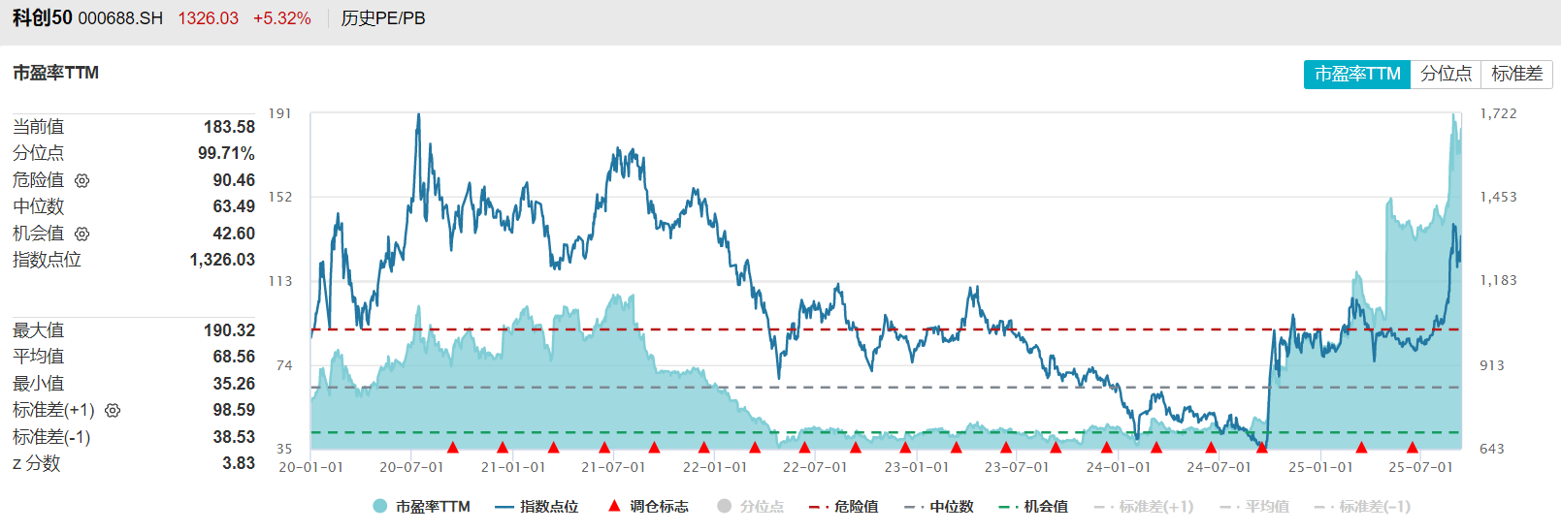
Task: Hide the 调仓标志 legend markers
Action: [648, 507]
